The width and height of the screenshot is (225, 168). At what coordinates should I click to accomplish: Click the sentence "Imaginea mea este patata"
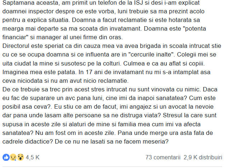(39, 72)
